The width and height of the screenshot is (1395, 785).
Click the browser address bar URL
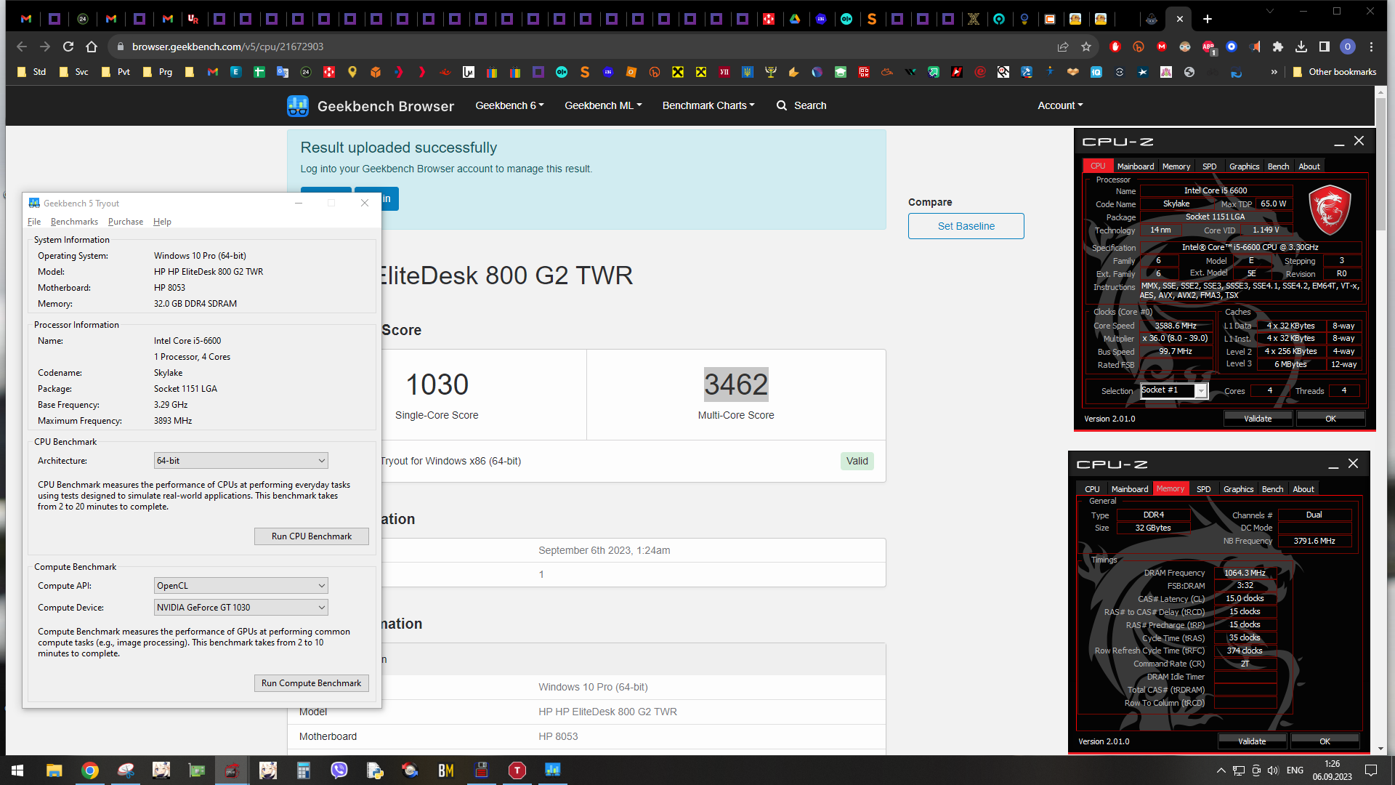227,47
